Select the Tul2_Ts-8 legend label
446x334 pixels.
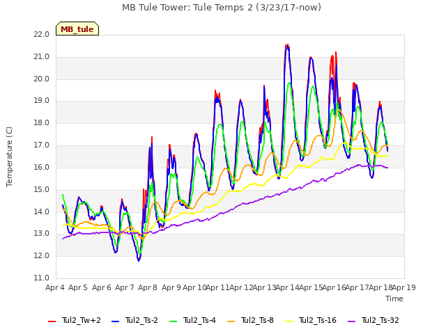(x=257, y=321)
